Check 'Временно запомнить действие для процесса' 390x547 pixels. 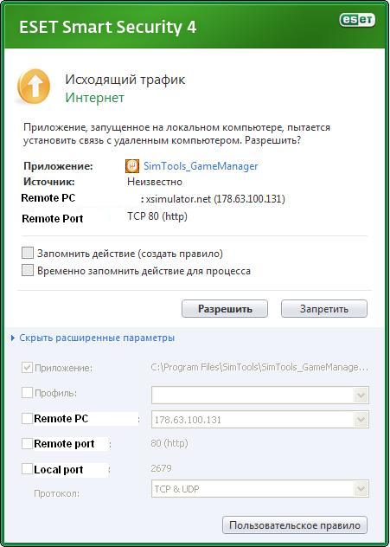[28, 270]
